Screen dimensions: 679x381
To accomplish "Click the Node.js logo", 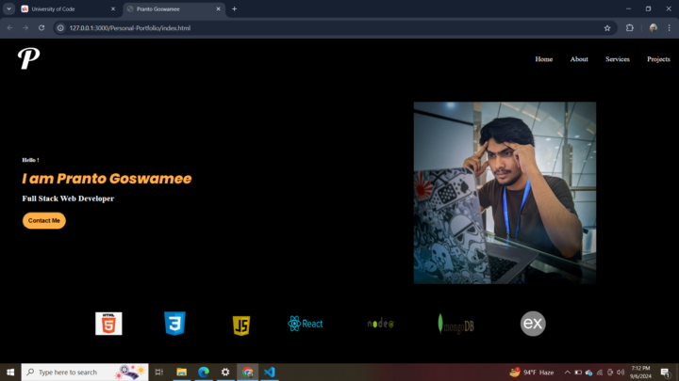I will (380, 324).
